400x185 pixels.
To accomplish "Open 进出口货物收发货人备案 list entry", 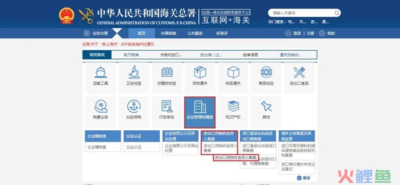I will [219, 148].
